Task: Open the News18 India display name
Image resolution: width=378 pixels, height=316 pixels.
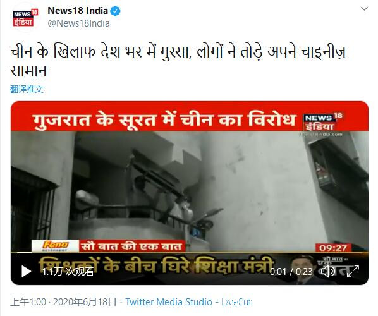Action: 78,11
